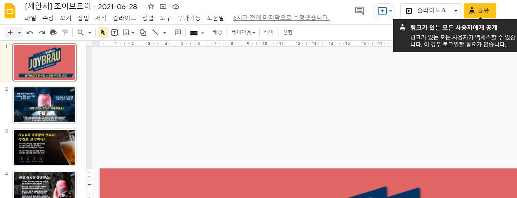
Task: Select slide 2 thumbnail
Action: click(44, 105)
